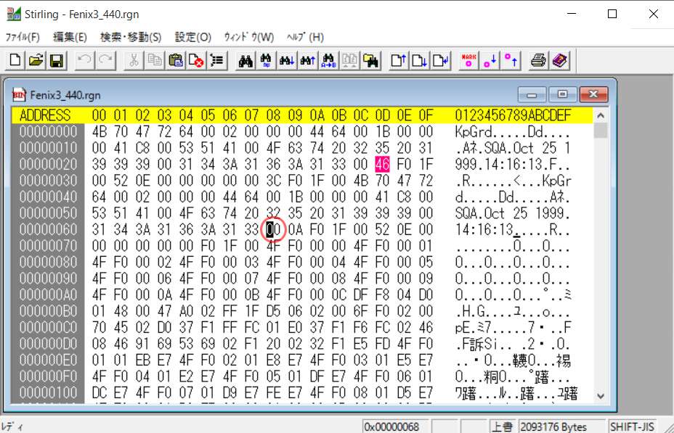
Task: Click the greyed-out compare pages icon
Action: click(x=349, y=60)
